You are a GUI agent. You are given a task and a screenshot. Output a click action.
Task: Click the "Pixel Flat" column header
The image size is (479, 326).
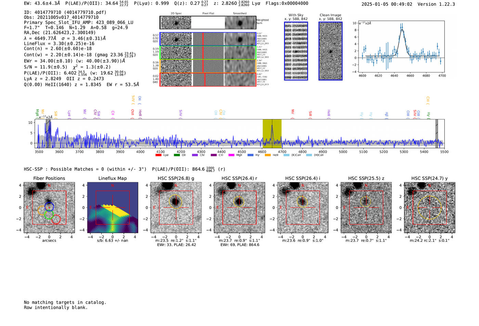208,14
